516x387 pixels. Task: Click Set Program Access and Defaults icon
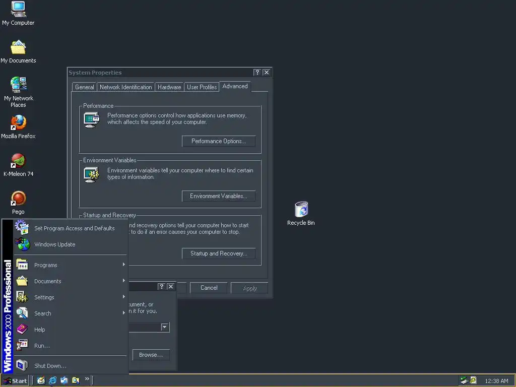point(22,228)
